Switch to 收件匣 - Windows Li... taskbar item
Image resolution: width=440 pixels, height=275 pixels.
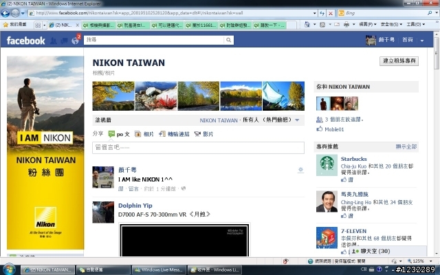point(214,270)
